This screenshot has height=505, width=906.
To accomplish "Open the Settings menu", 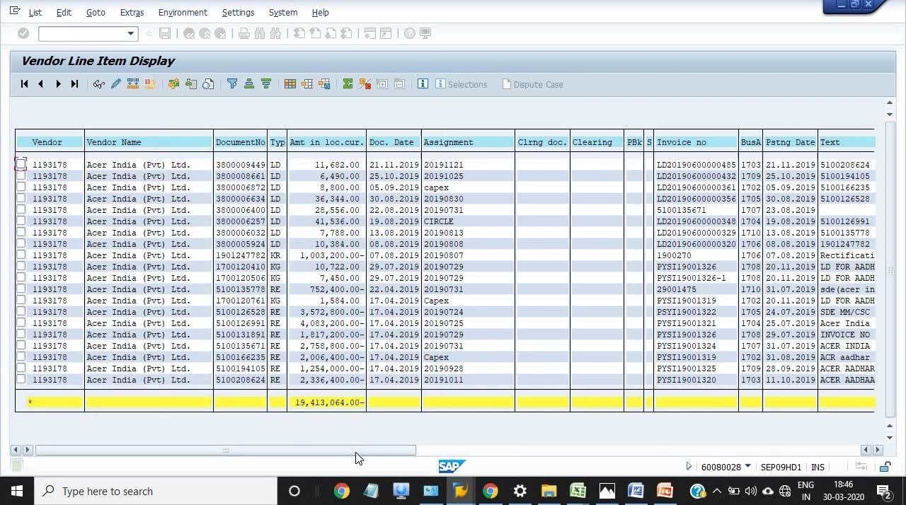I will [x=238, y=13].
